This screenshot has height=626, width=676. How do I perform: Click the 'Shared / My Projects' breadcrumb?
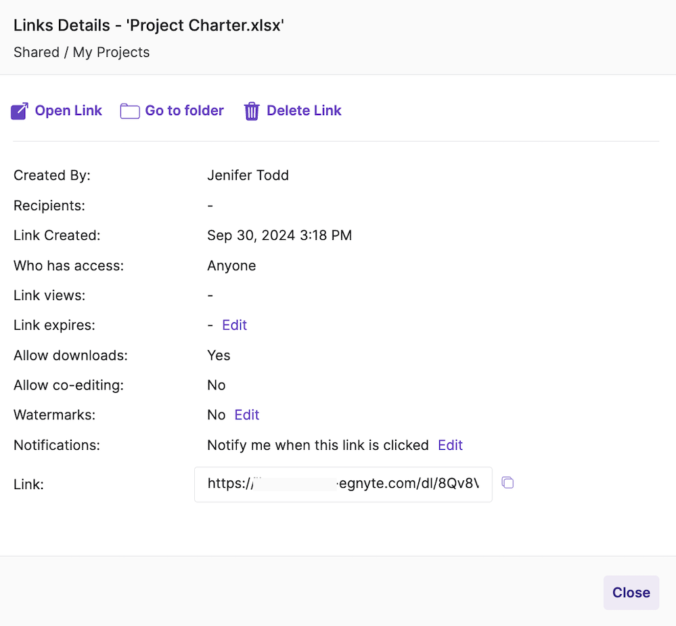tap(81, 52)
